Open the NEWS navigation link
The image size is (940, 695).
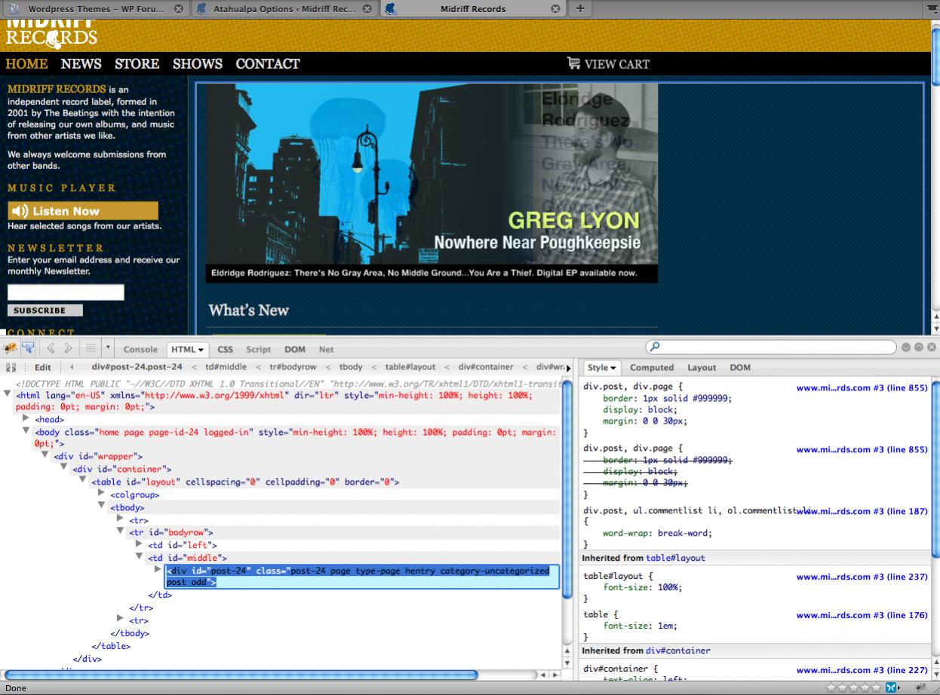(x=81, y=64)
